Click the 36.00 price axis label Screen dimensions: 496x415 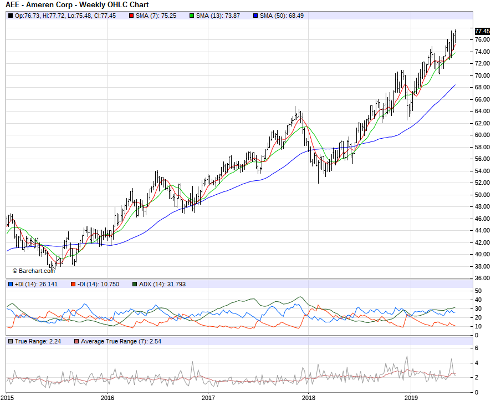(x=482, y=278)
